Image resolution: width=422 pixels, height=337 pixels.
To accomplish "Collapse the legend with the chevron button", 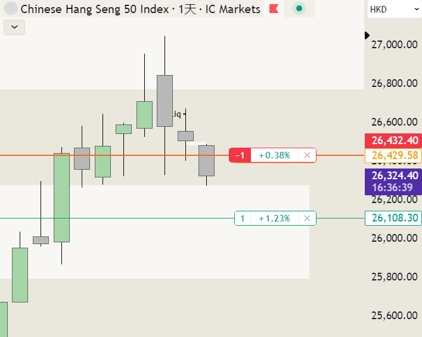I will click(x=14, y=27).
